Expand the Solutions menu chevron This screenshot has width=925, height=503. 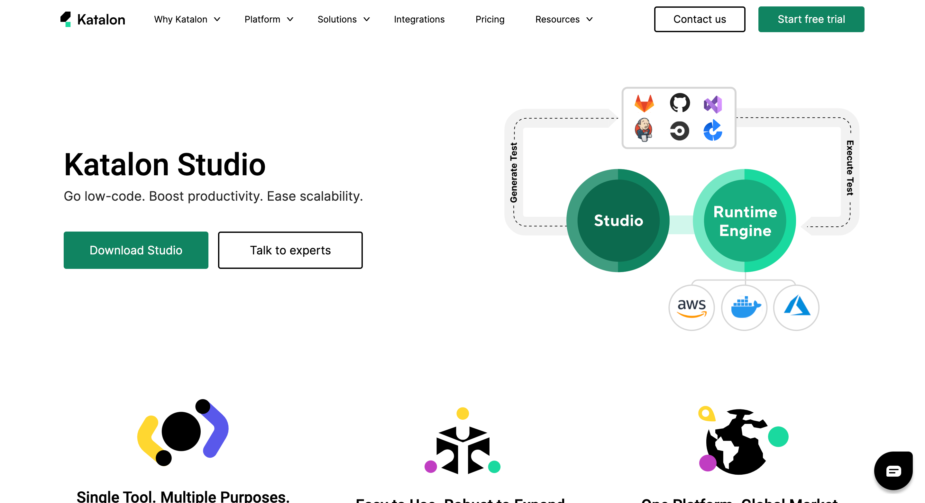pyautogui.click(x=367, y=19)
